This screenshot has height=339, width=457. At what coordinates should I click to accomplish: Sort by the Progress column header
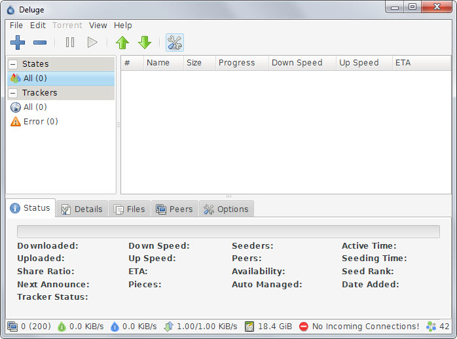242,63
